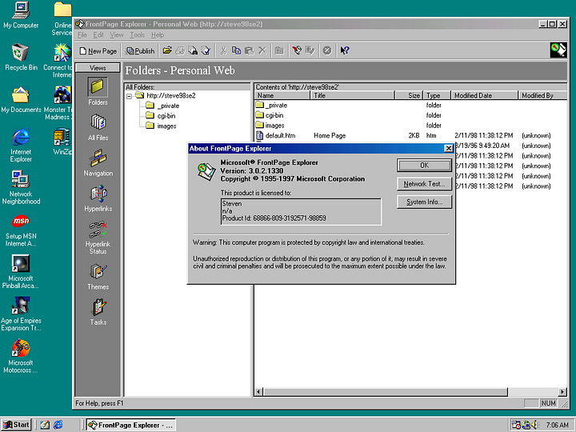The width and height of the screenshot is (576, 432).
Task: Click the Recycle Bin desktop icon
Action: click(x=21, y=57)
